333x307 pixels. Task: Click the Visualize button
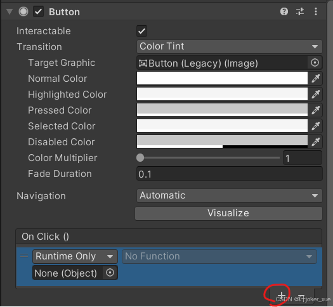point(228,213)
